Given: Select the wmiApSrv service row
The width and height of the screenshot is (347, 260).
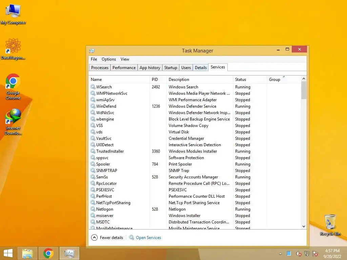Looking at the screenshot, I should pos(195,100).
